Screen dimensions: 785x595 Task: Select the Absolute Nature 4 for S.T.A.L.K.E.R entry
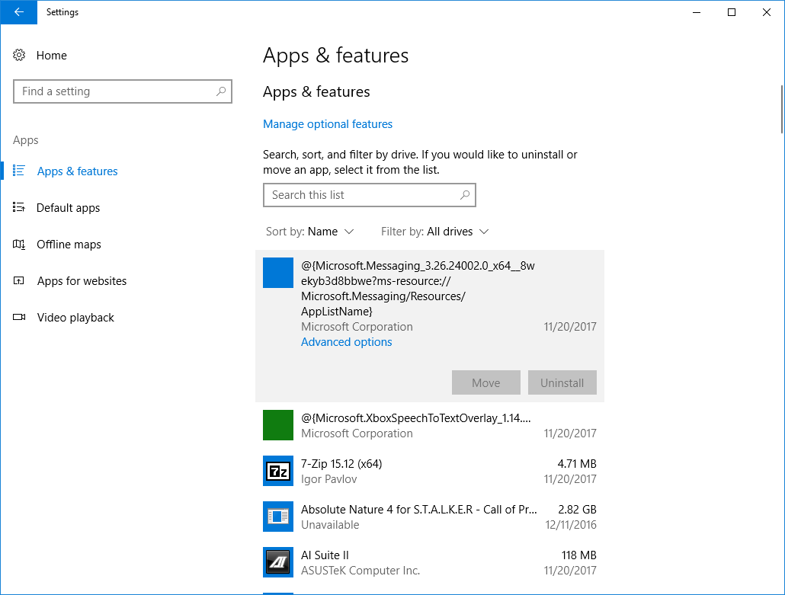coord(419,510)
